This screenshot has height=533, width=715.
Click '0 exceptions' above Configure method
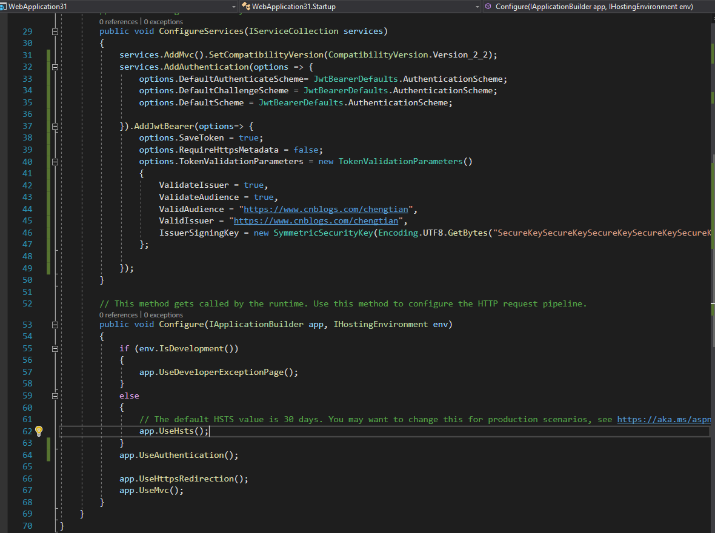(163, 315)
